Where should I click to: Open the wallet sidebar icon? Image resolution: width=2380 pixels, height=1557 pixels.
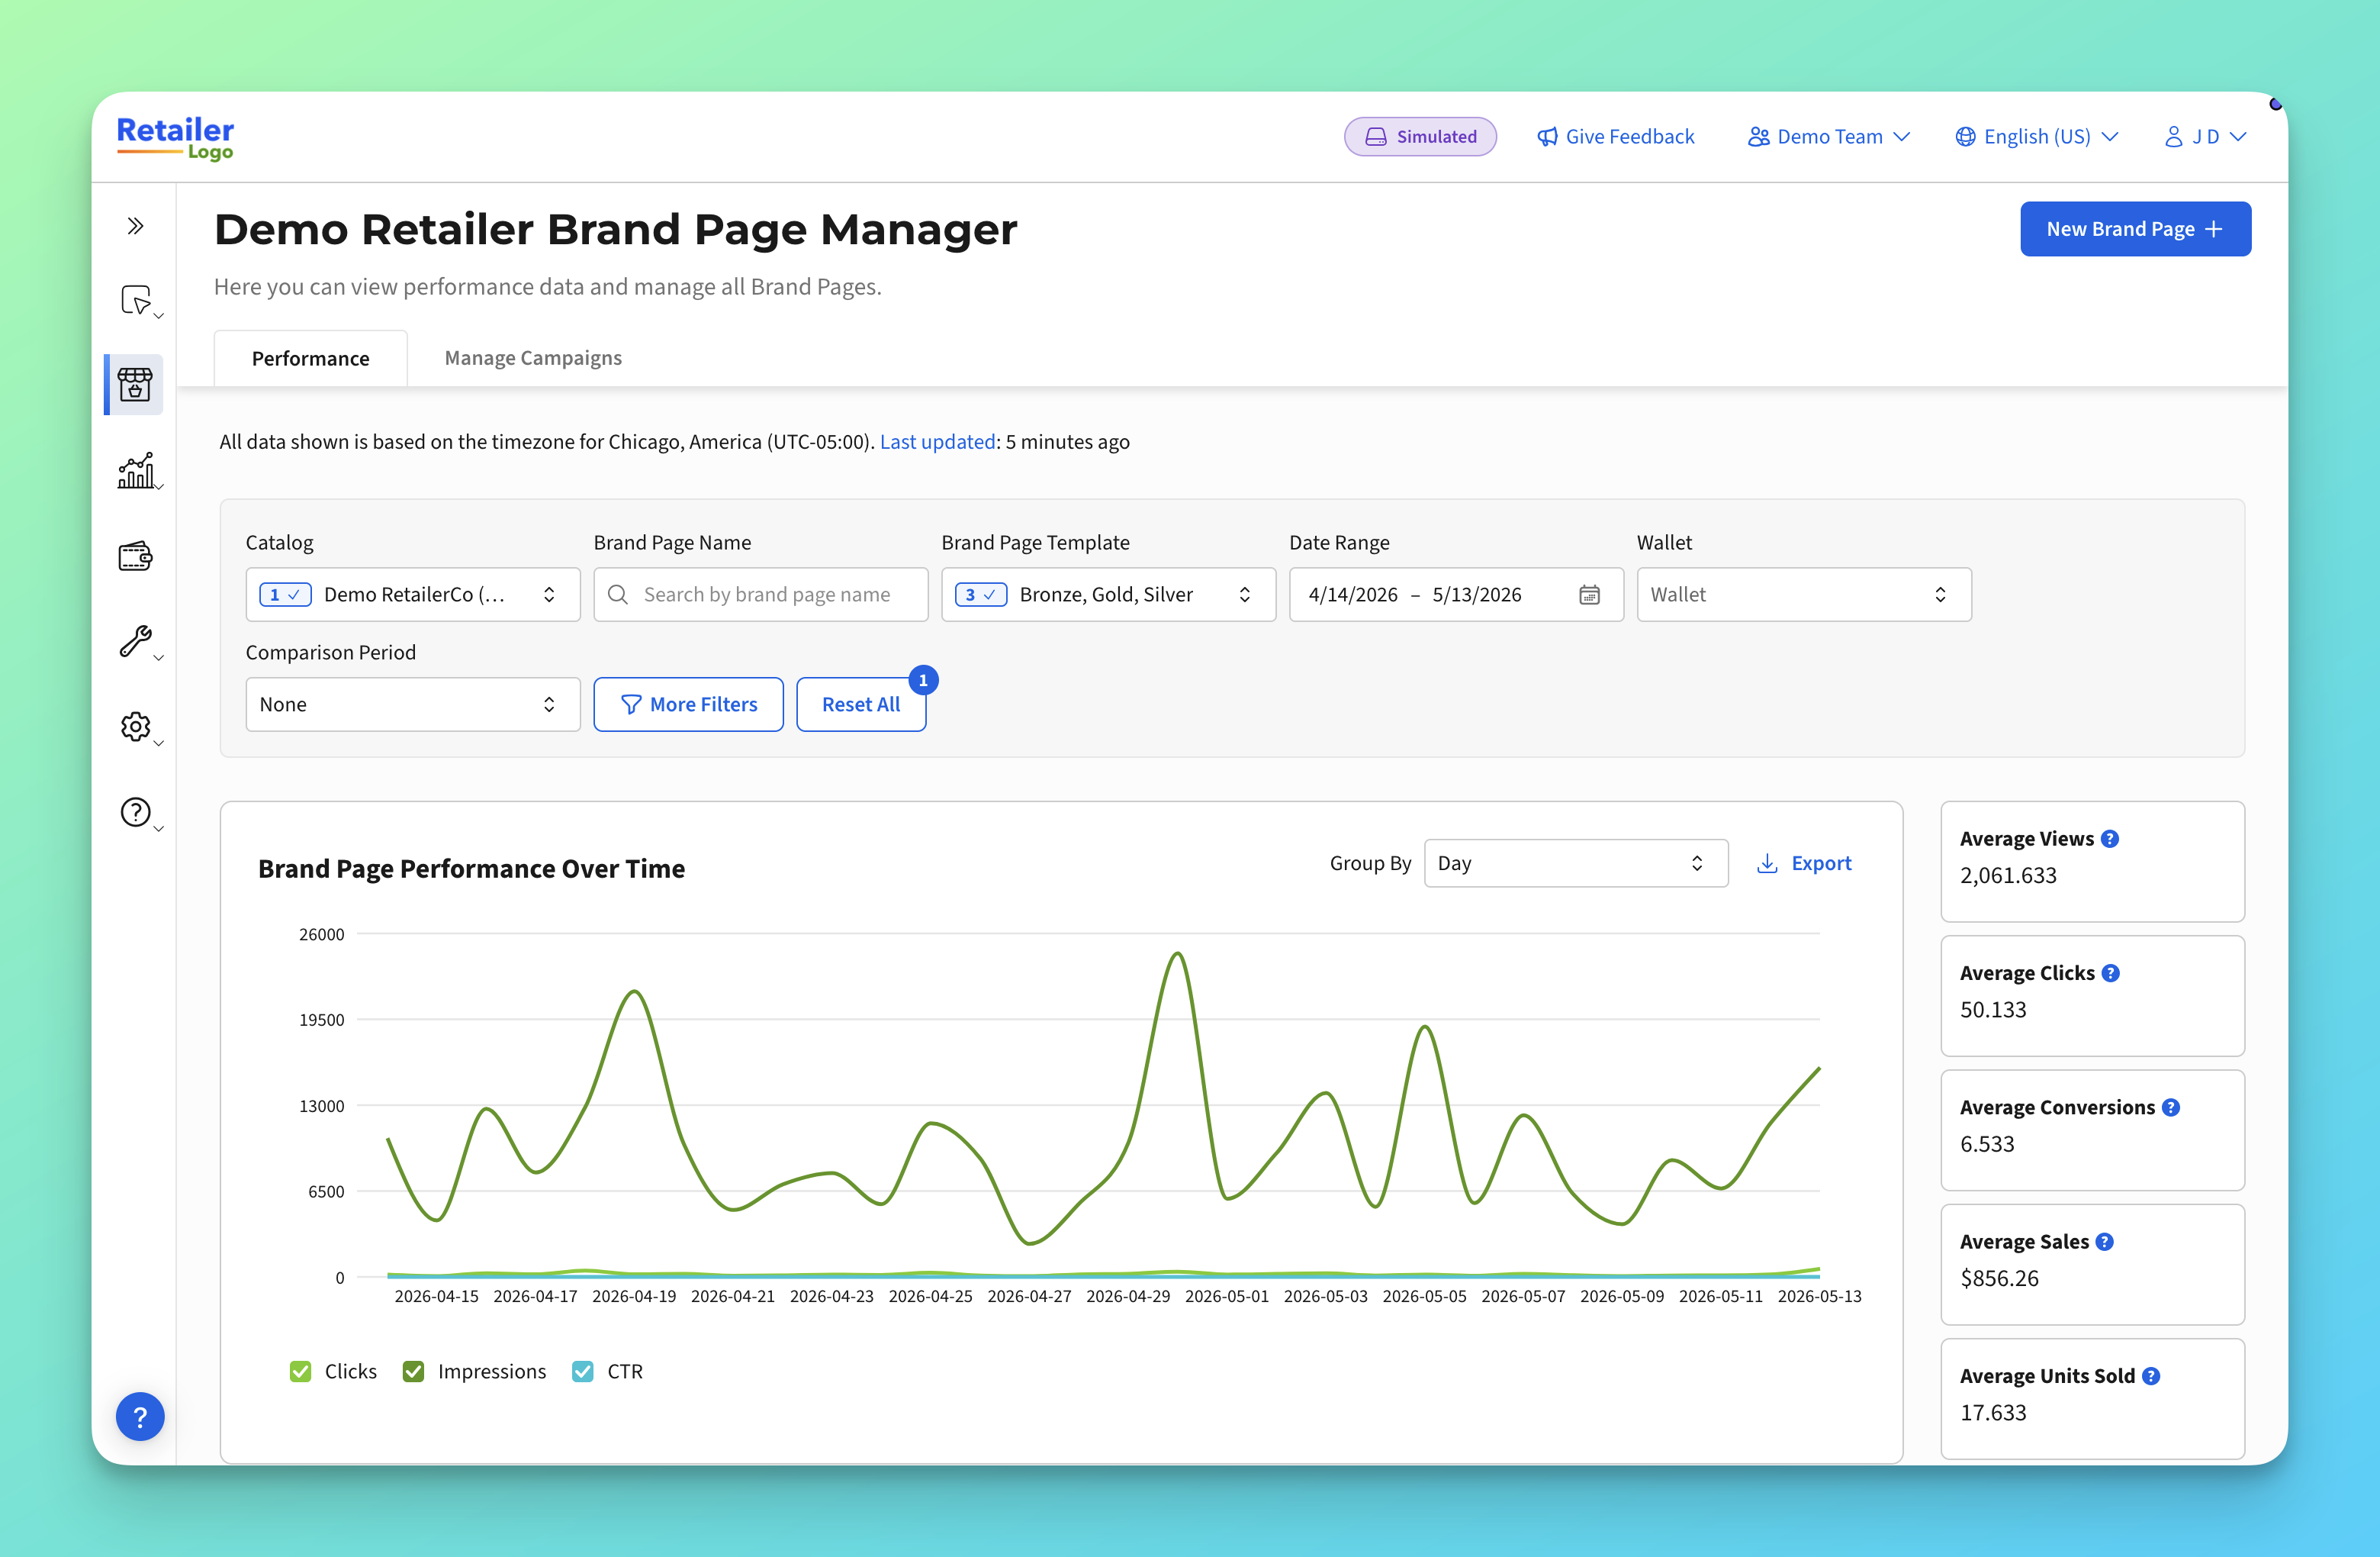pos(135,556)
